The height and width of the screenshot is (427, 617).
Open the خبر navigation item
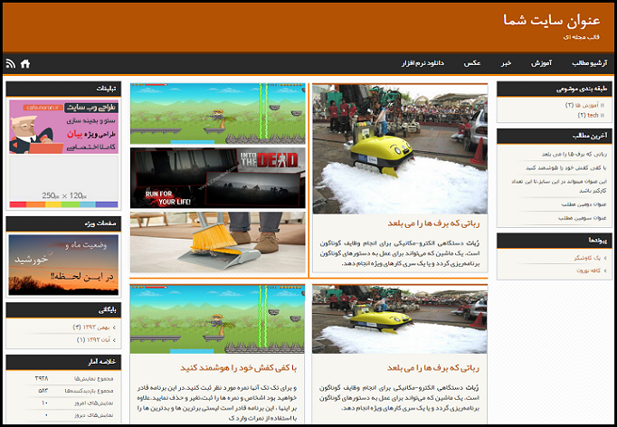(x=506, y=63)
